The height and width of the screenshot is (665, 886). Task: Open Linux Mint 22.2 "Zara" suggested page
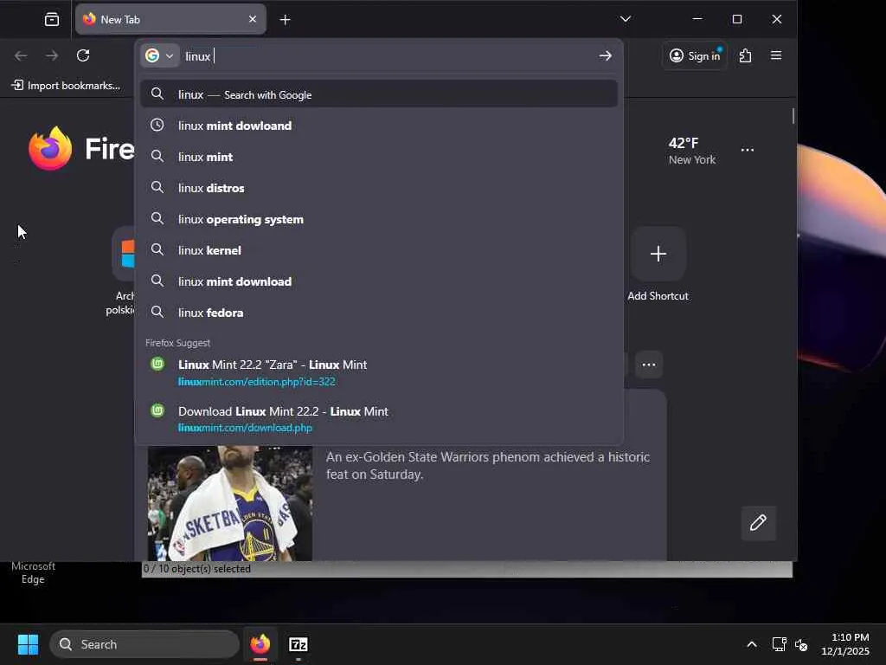click(x=379, y=372)
